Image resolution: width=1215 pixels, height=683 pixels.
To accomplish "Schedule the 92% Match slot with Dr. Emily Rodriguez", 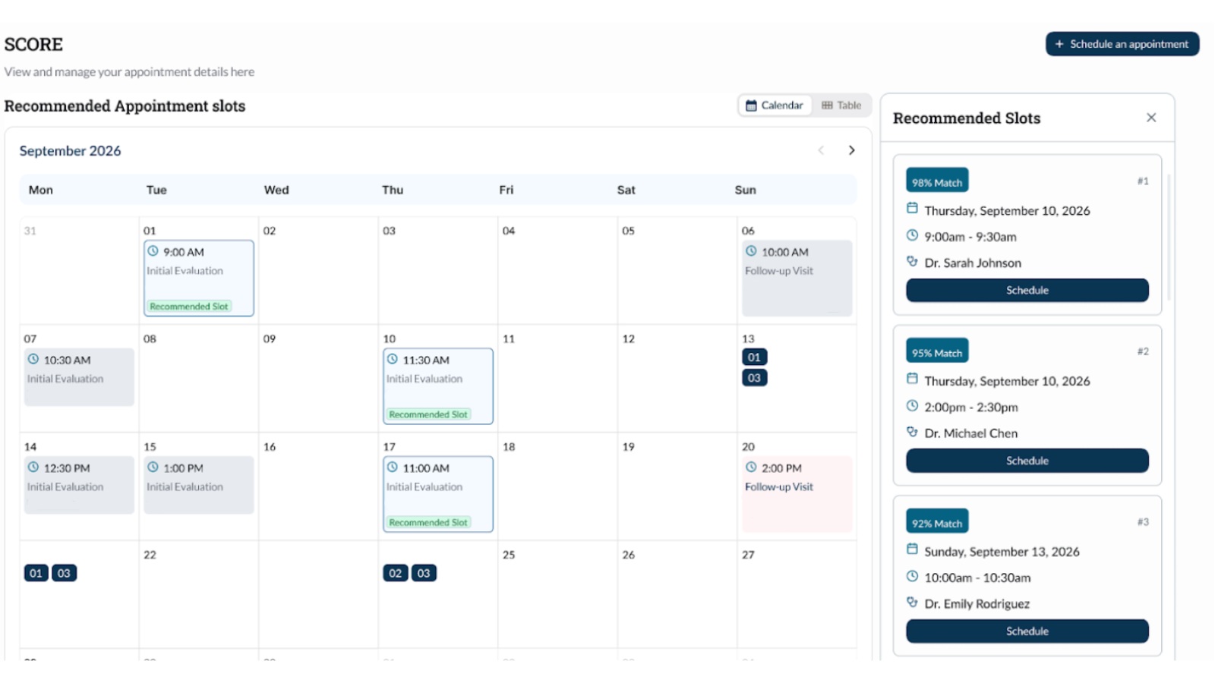I will pyautogui.click(x=1027, y=631).
